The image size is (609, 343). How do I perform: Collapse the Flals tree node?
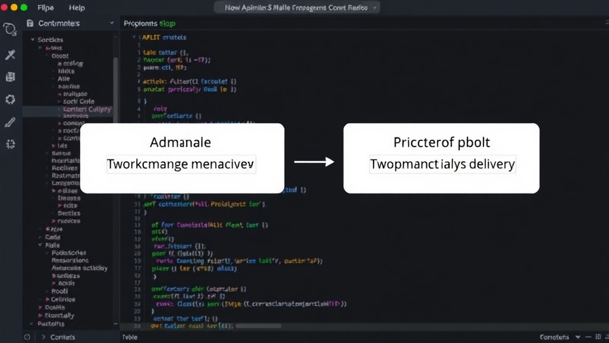(x=40, y=245)
